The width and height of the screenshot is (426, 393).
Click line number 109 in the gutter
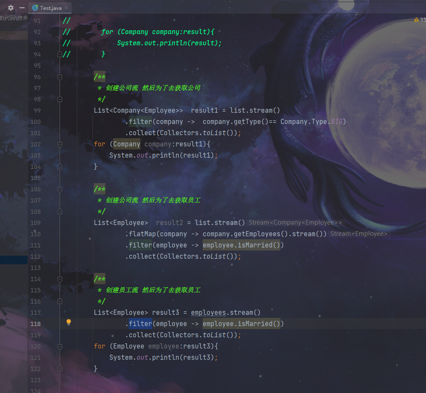35,223
